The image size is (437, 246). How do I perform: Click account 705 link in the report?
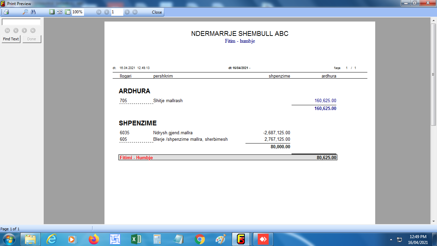123,101
